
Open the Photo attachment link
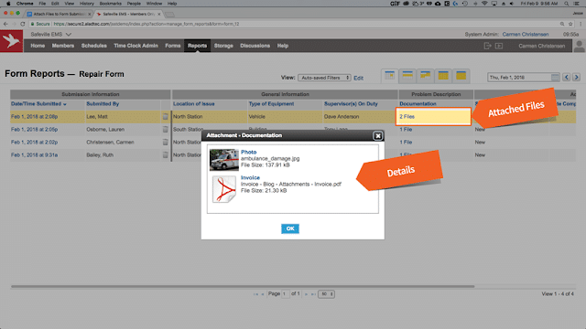point(248,153)
